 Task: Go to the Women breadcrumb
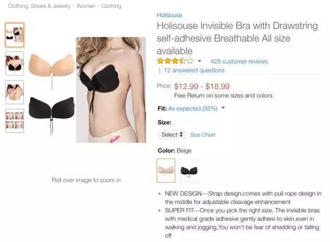click(x=86, y=6)
